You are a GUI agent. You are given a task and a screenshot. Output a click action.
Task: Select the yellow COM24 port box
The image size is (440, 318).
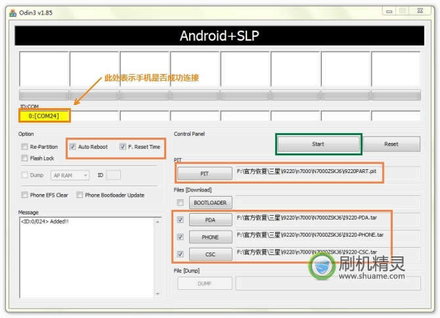[44, 116]
